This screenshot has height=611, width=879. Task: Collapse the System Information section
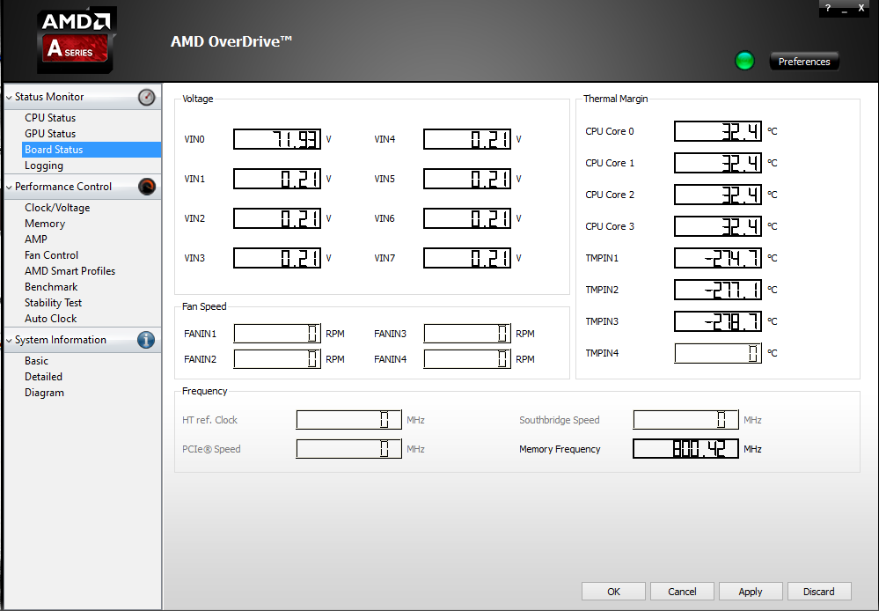tap(9, 340)
